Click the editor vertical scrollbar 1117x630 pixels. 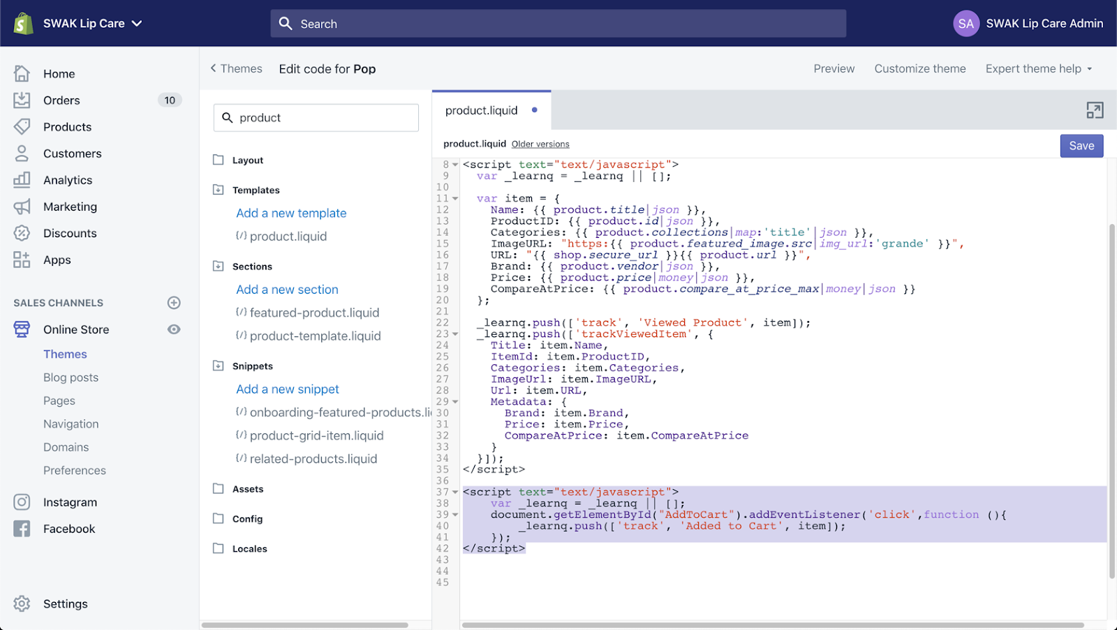1112,401
